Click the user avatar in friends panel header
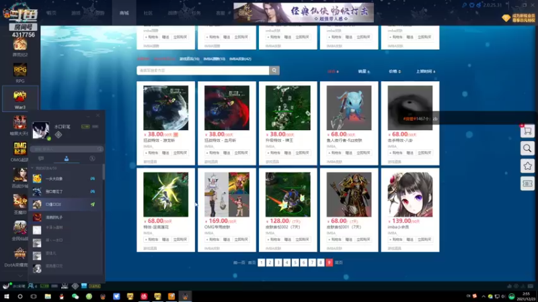The image size is (538, 302). click(x=41, y=130)
